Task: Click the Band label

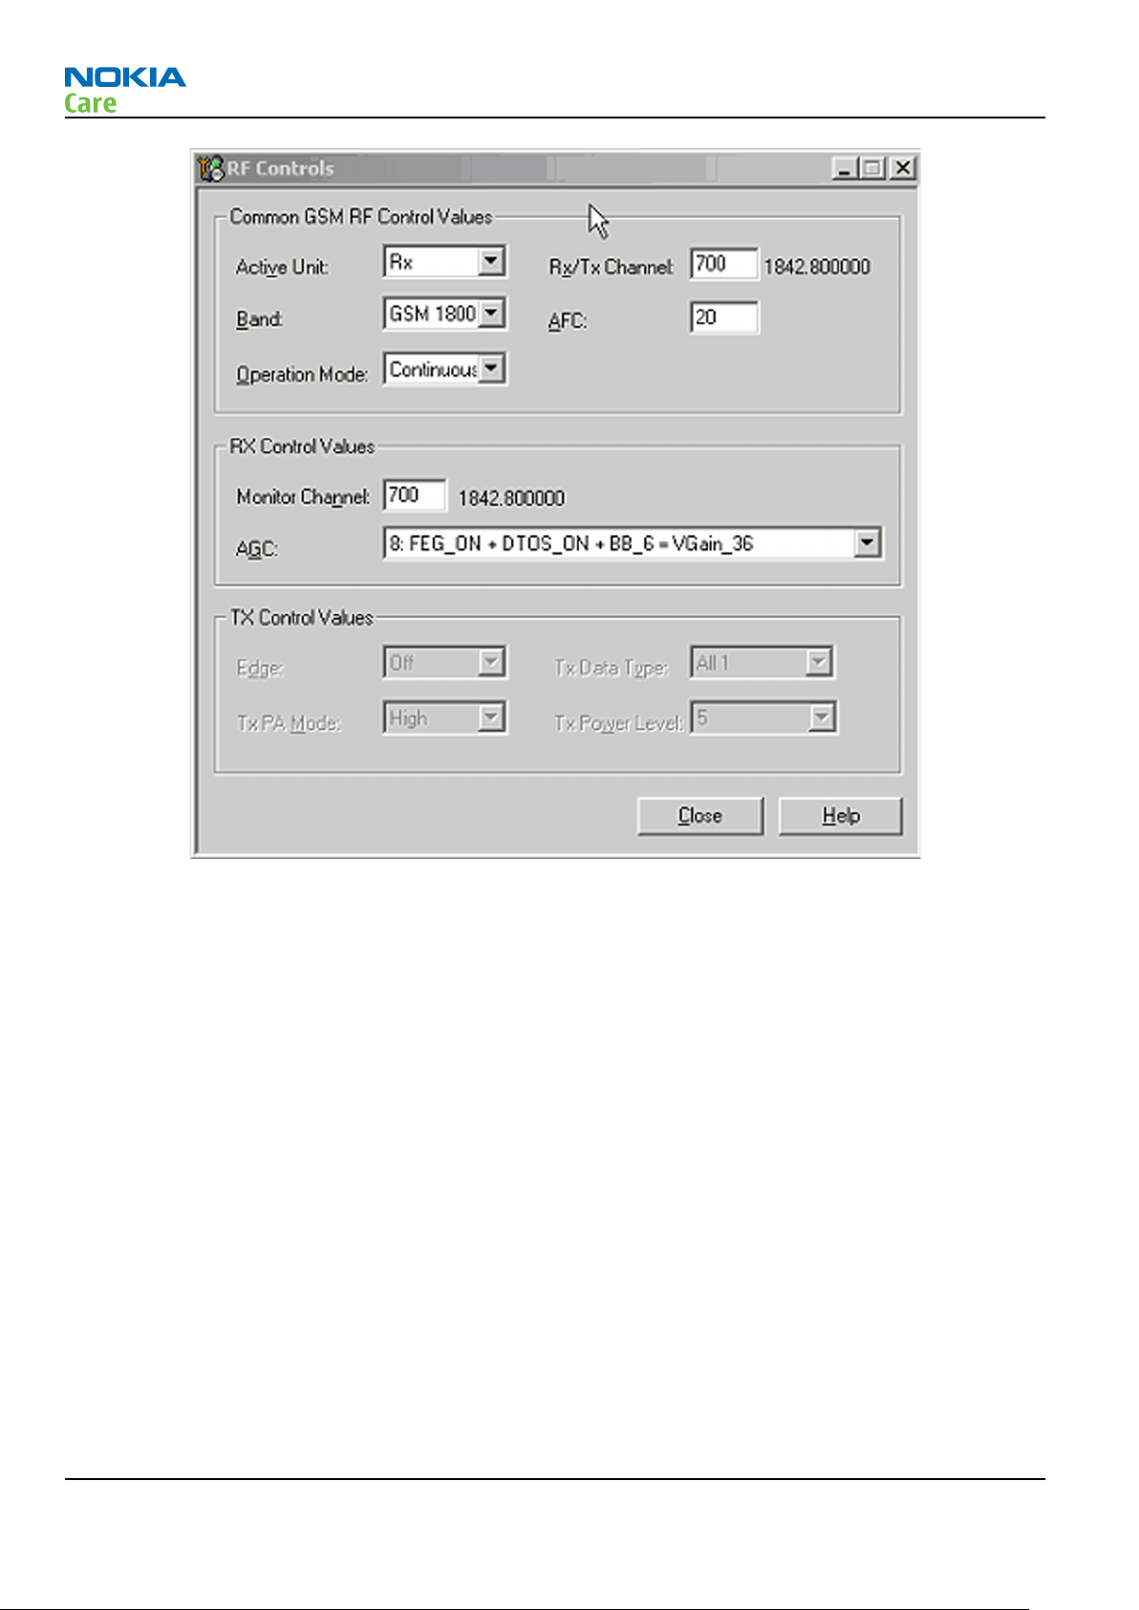Action: tap(259, 319)
